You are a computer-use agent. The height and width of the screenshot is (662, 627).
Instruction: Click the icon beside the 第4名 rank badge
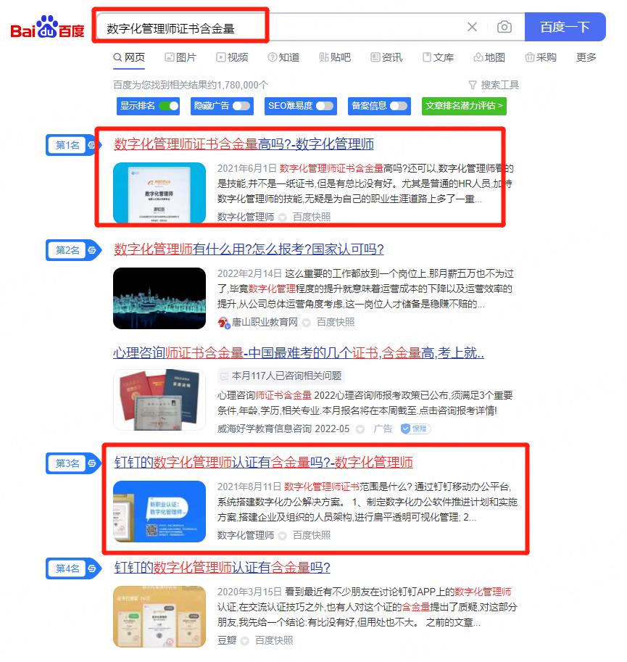click(92, 568)
